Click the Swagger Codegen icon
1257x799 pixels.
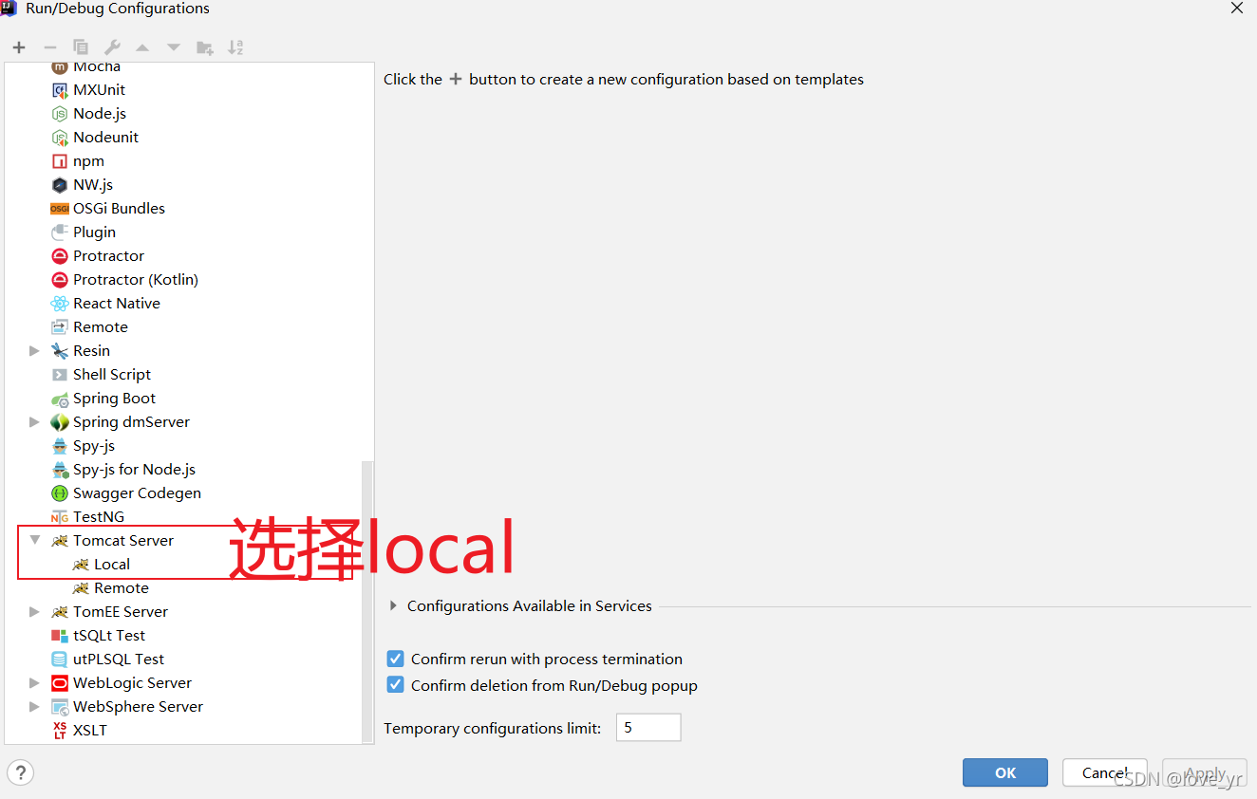60,493
